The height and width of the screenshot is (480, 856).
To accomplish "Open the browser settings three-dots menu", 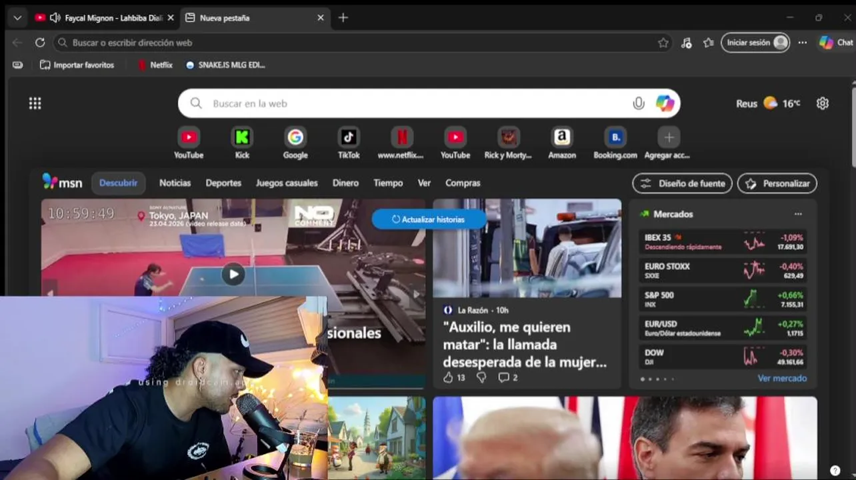I will (803, 43).
